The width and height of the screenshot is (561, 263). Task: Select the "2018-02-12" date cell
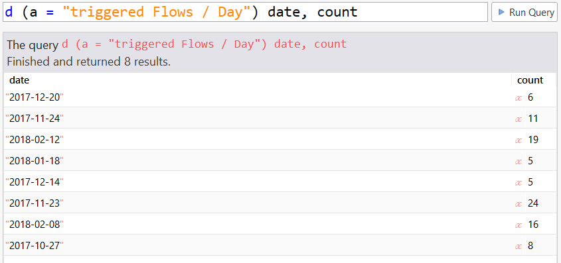click(35, 140)
